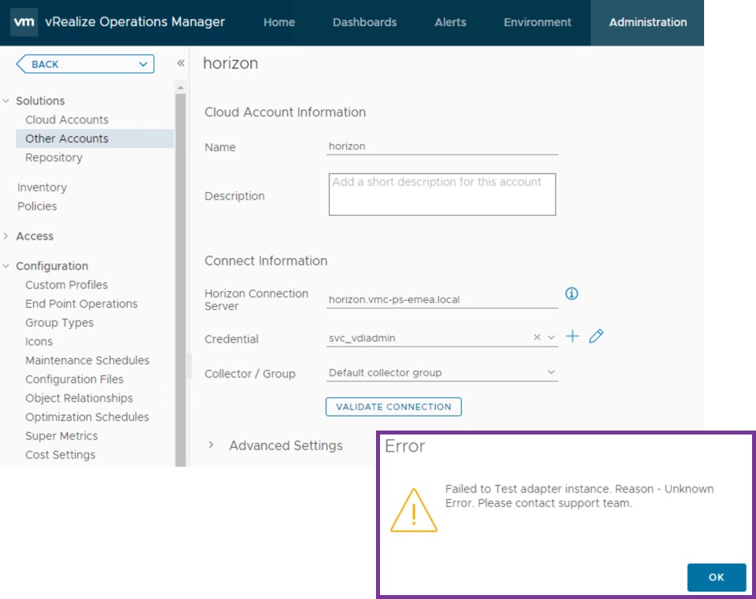Click the Name input field

(x=442, y=146)
